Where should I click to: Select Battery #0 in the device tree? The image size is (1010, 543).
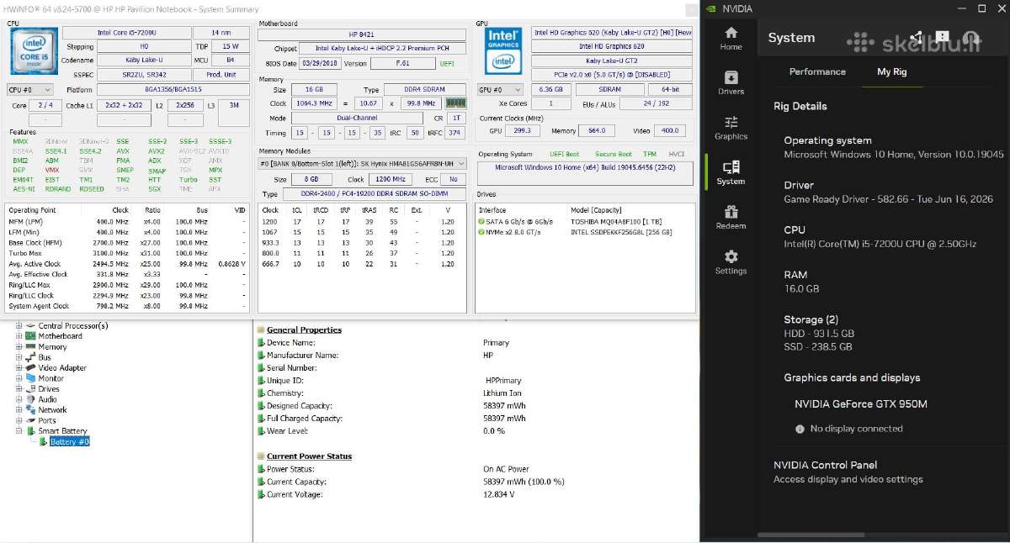tap(69, 441)
